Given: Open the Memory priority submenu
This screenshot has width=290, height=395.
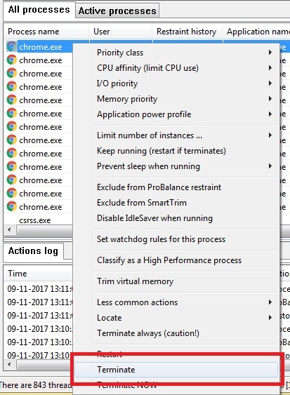Looking at the screenshot, I should click(x=186, y=99).
